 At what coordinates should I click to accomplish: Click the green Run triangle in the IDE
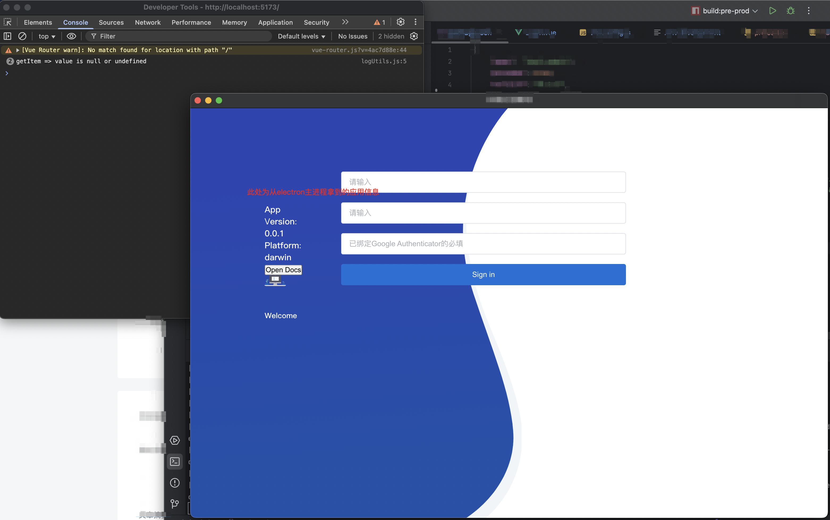773,11
